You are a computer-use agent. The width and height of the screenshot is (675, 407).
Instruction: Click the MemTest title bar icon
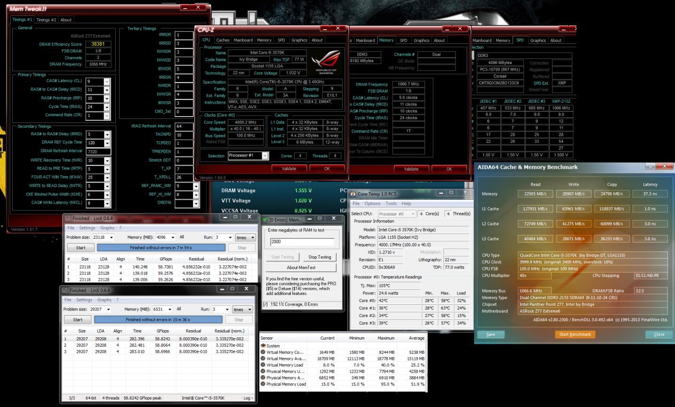[265, 220]
